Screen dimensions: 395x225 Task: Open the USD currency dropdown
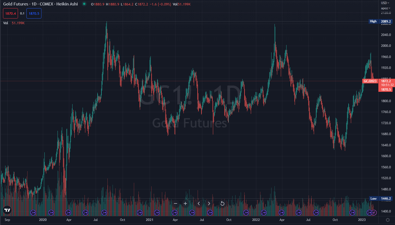click(385, 3)
